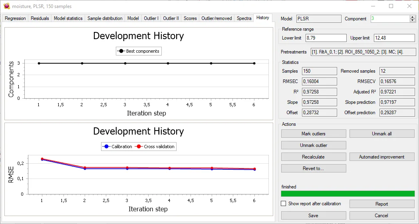Switch to the Regression tab
The height and width of the screenshot is (224, 419).
tap(15, 18)
